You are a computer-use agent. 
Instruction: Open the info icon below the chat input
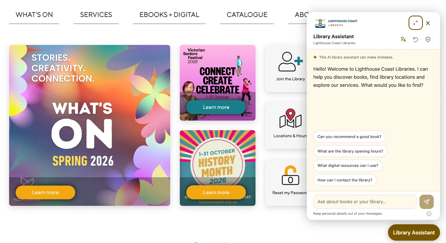tap(429, 214)
